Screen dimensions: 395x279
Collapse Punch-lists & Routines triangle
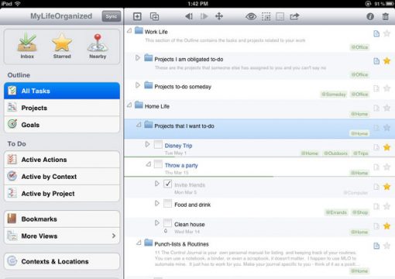coord(139,243)
